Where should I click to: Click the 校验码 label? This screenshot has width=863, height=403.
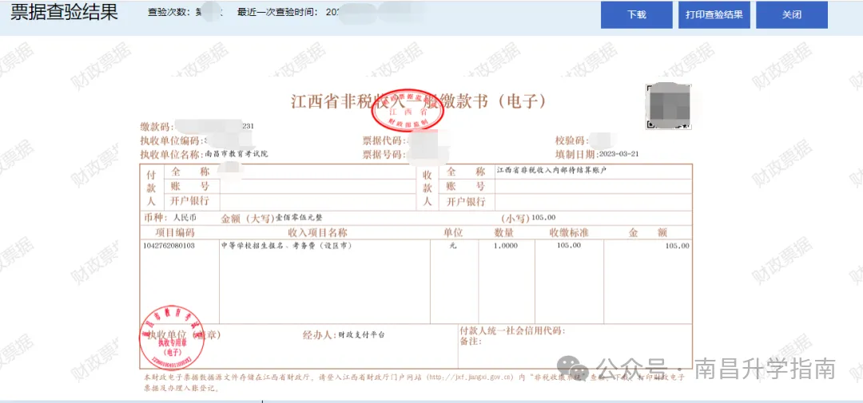[x=572, y=140]
